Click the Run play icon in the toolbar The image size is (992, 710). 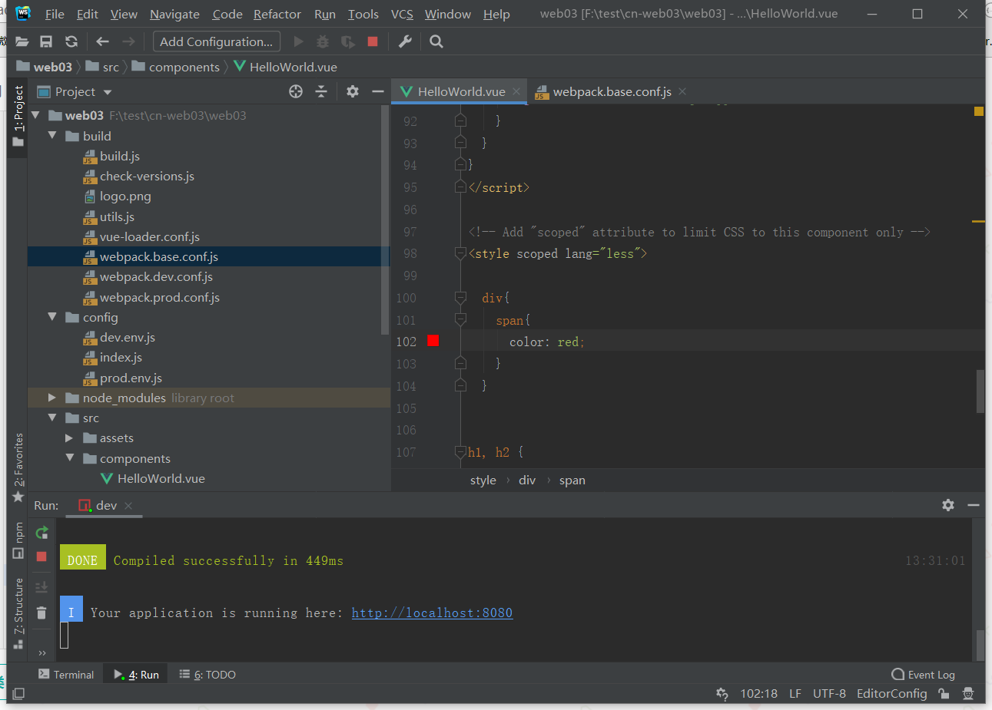point(299,41)
